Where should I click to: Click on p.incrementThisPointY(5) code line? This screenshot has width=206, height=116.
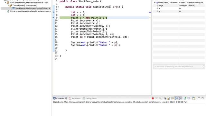[89, 32]
